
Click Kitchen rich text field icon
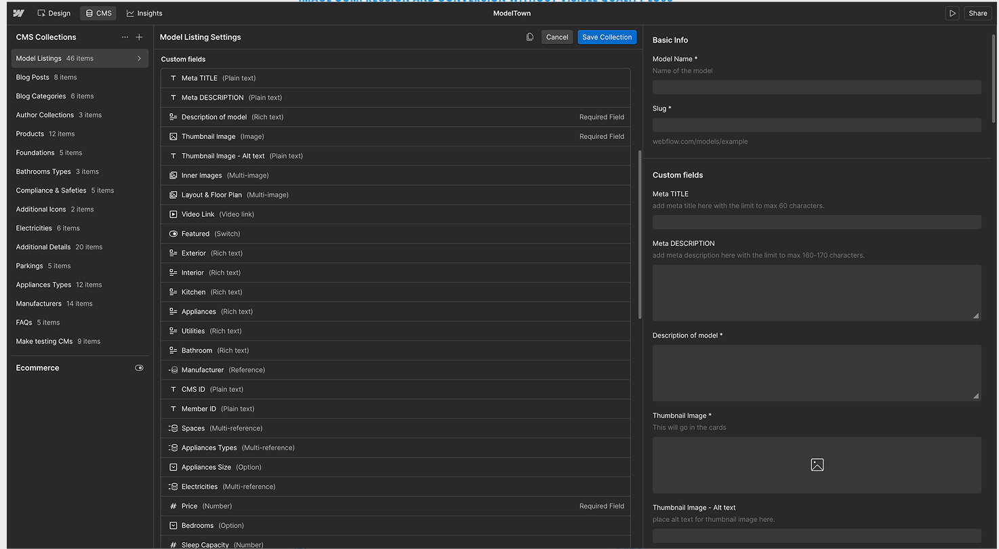173,292
